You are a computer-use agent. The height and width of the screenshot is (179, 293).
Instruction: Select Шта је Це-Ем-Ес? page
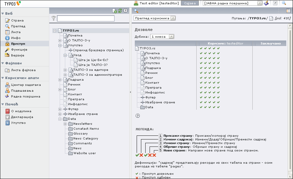coord(93,60)
